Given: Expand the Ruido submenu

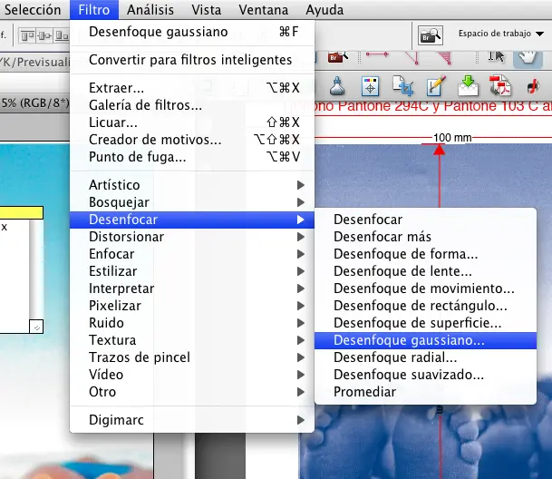Looking at the screenshot, I should click(x=192, y=323).
